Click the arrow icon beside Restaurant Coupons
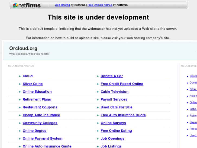The width and height of the screenshot is (197, 148). tap(20, 108)
